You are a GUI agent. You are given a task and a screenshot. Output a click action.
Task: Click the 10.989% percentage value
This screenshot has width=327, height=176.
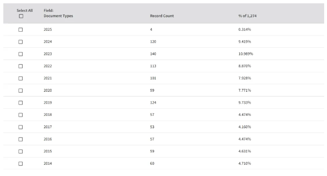245,54
